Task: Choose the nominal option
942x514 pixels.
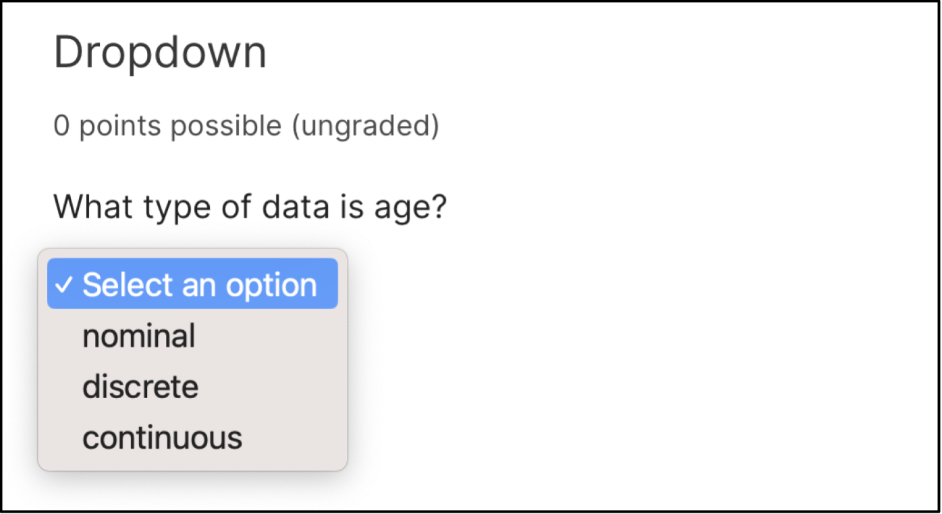Action: coord(138,335)
